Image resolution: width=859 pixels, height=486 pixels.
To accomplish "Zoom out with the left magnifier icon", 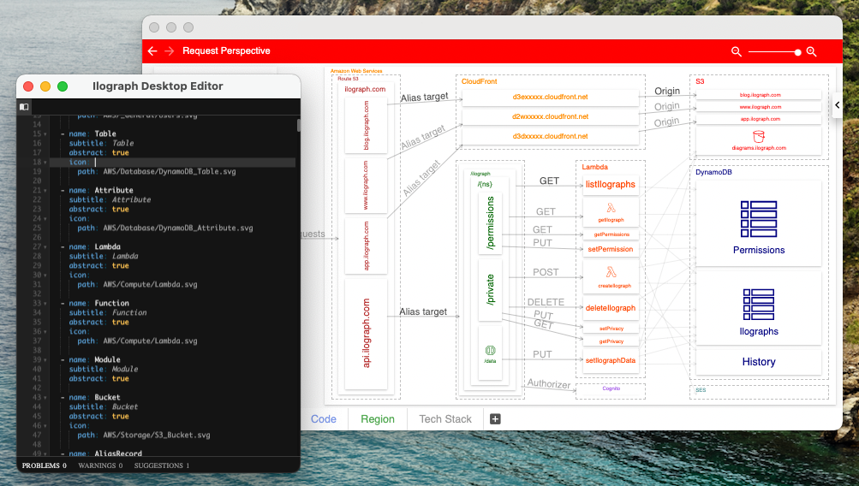I will 737,51.
